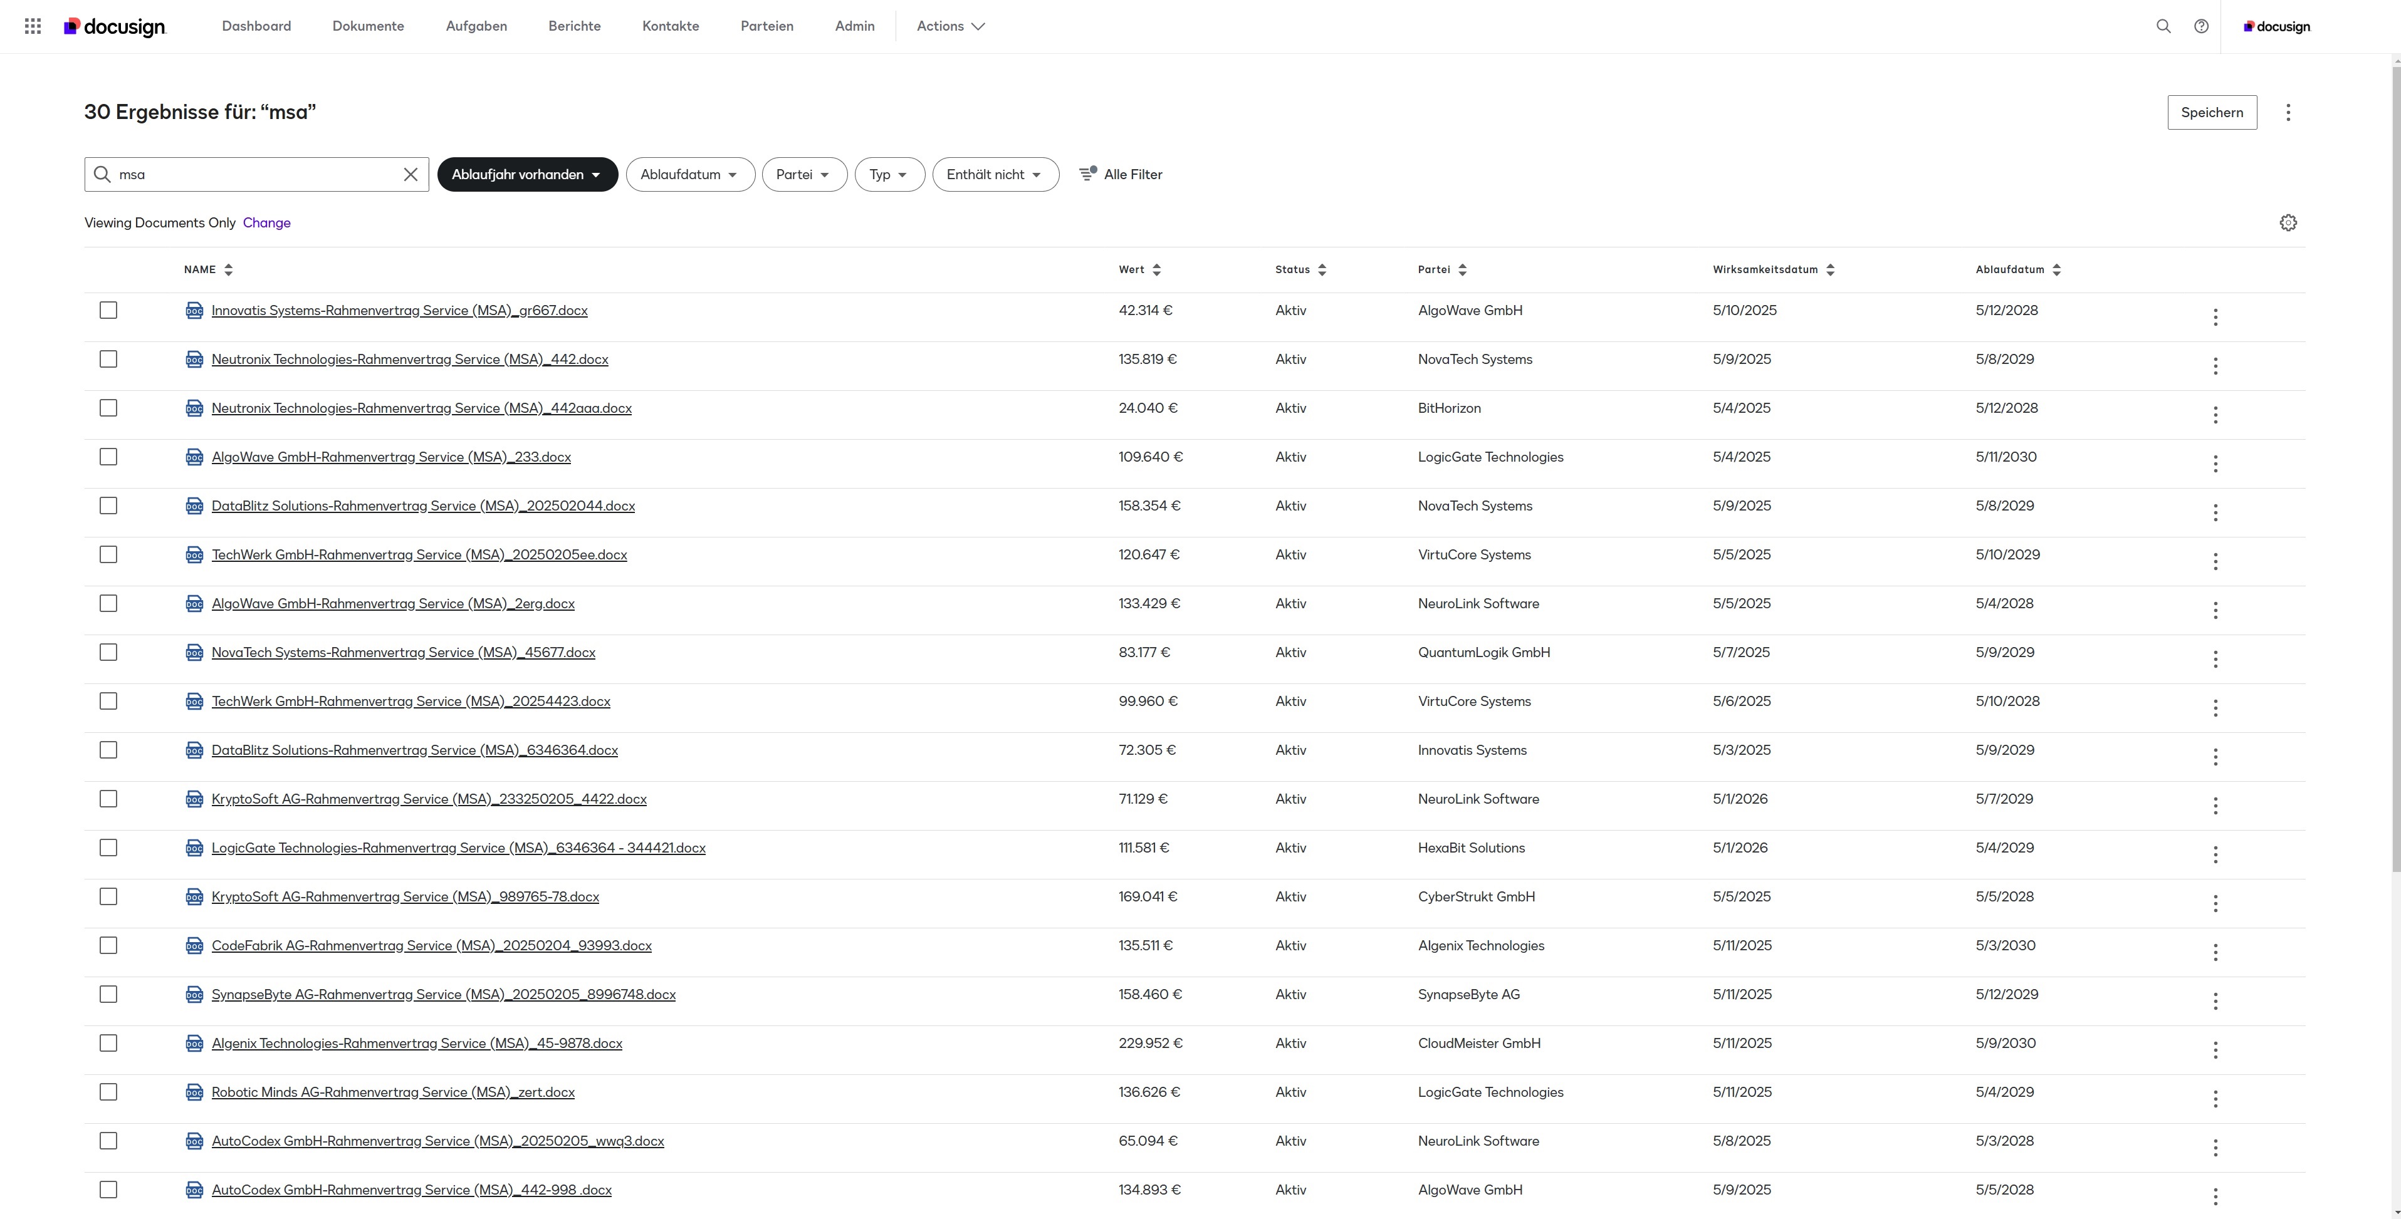Sort by Partei column arrows
Image resolution: width=2401 pixels, height=1219 pixels.
[1462, 270]
